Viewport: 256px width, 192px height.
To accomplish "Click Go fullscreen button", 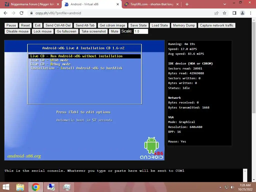I will 66,31.
